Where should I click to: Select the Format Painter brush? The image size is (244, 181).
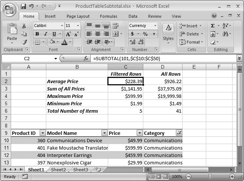[x=24, y=42]
